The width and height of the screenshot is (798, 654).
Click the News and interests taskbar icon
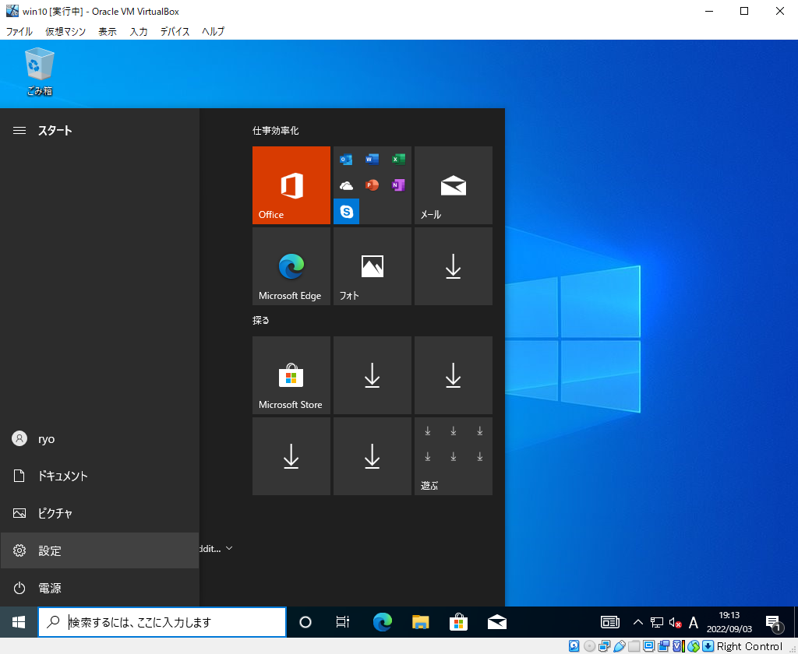609,622
